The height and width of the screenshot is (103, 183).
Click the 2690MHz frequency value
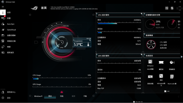(x=137, y=20)
